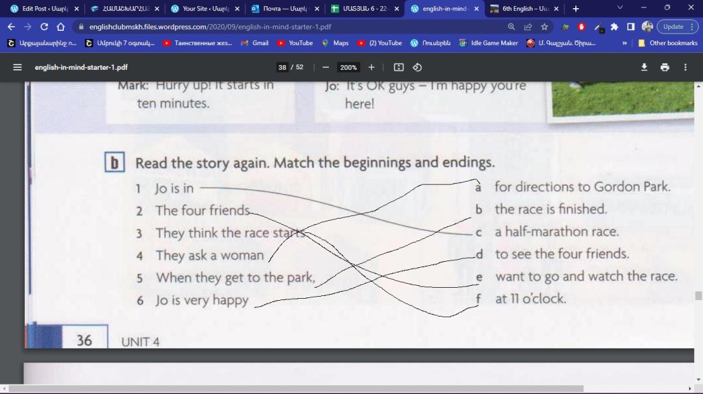Open the Idle Game Maker bookmark

(488, 42)
